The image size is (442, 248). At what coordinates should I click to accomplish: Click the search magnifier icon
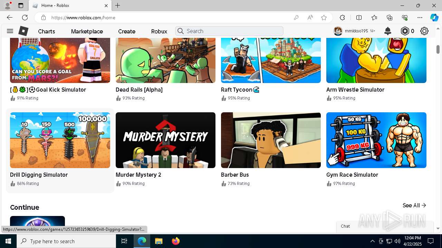point(180,31)
